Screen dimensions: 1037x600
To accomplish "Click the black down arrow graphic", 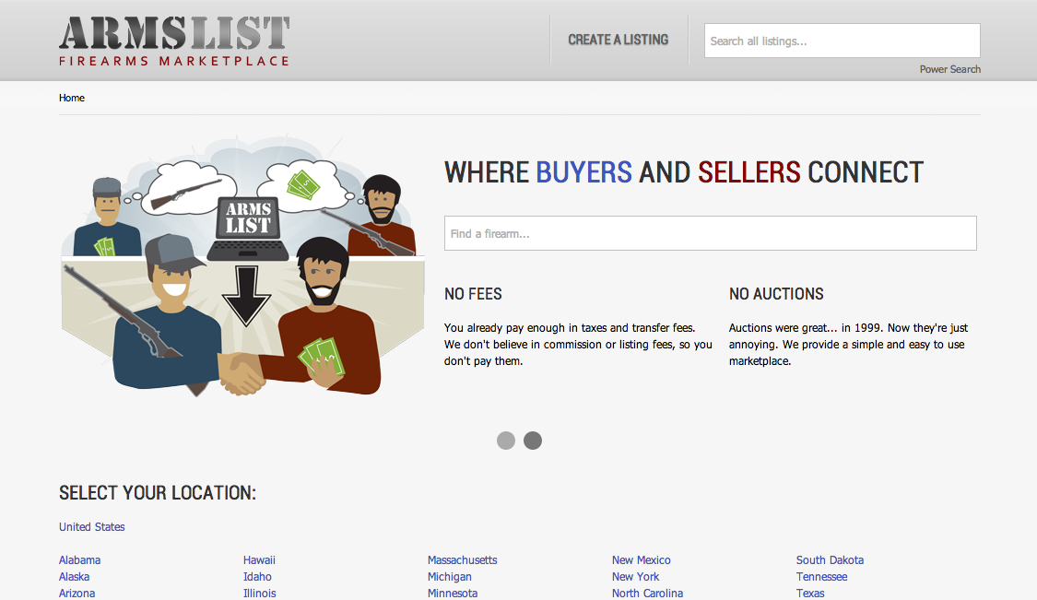I will pyautogui.click(x=246, y=296).
